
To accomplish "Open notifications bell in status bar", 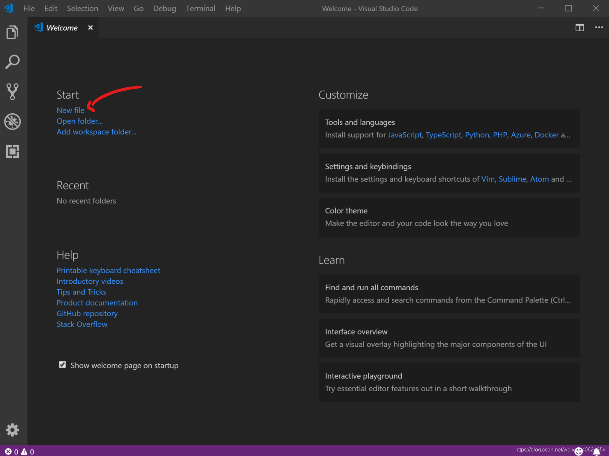I will click(597, 451).
